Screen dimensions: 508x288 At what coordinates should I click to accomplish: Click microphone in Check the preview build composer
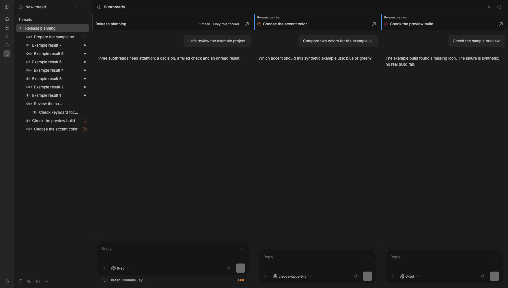coord(483,276)
